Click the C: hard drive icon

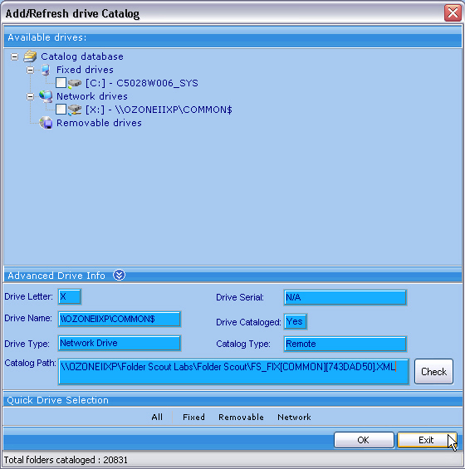75,83
